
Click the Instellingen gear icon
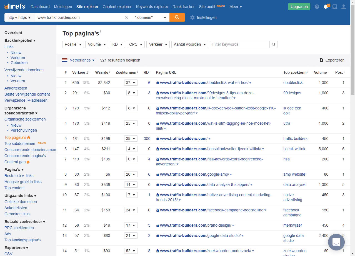point(192,17)
